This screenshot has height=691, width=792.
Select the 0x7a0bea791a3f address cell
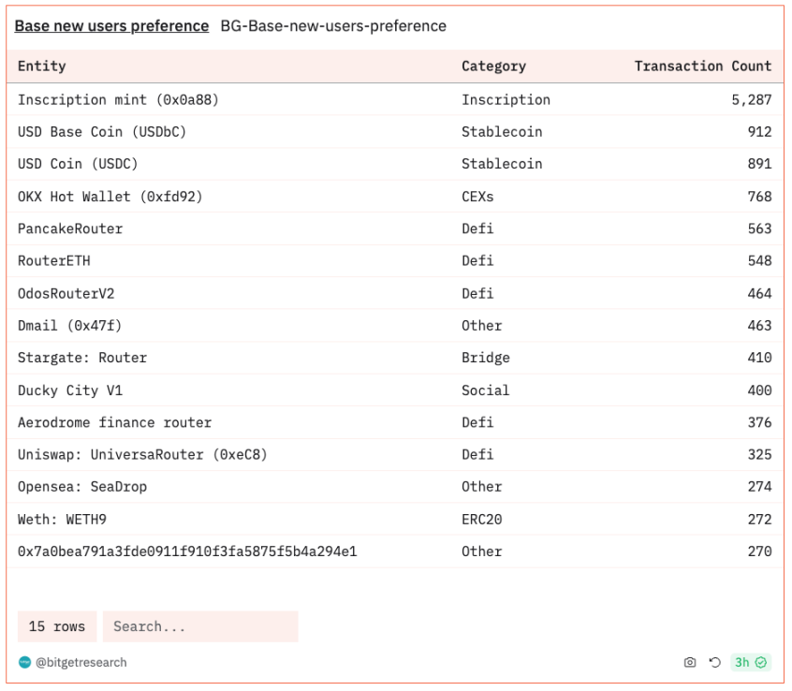pos(187,551)
